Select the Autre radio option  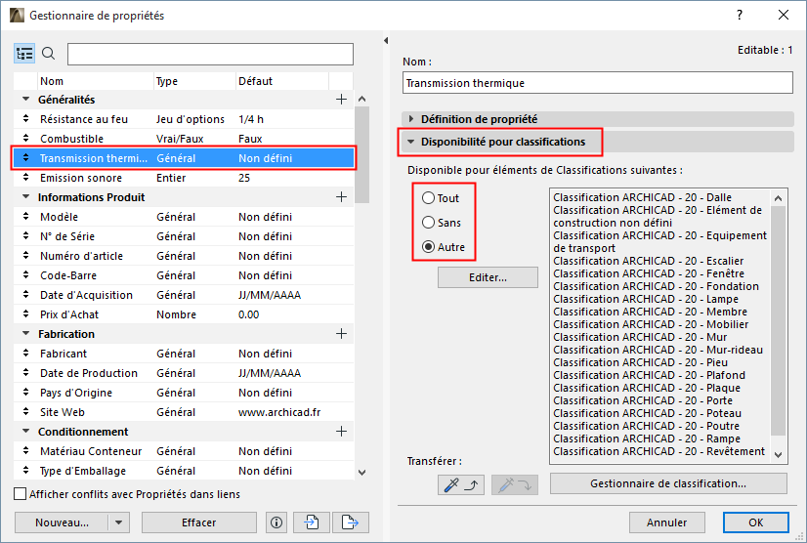(x=428, y=247)
